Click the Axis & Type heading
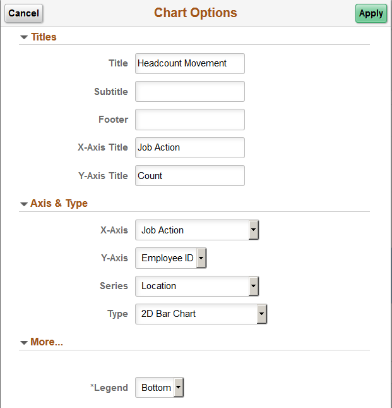Viewport: 392px width, 408px height. (x=59, y=204)
